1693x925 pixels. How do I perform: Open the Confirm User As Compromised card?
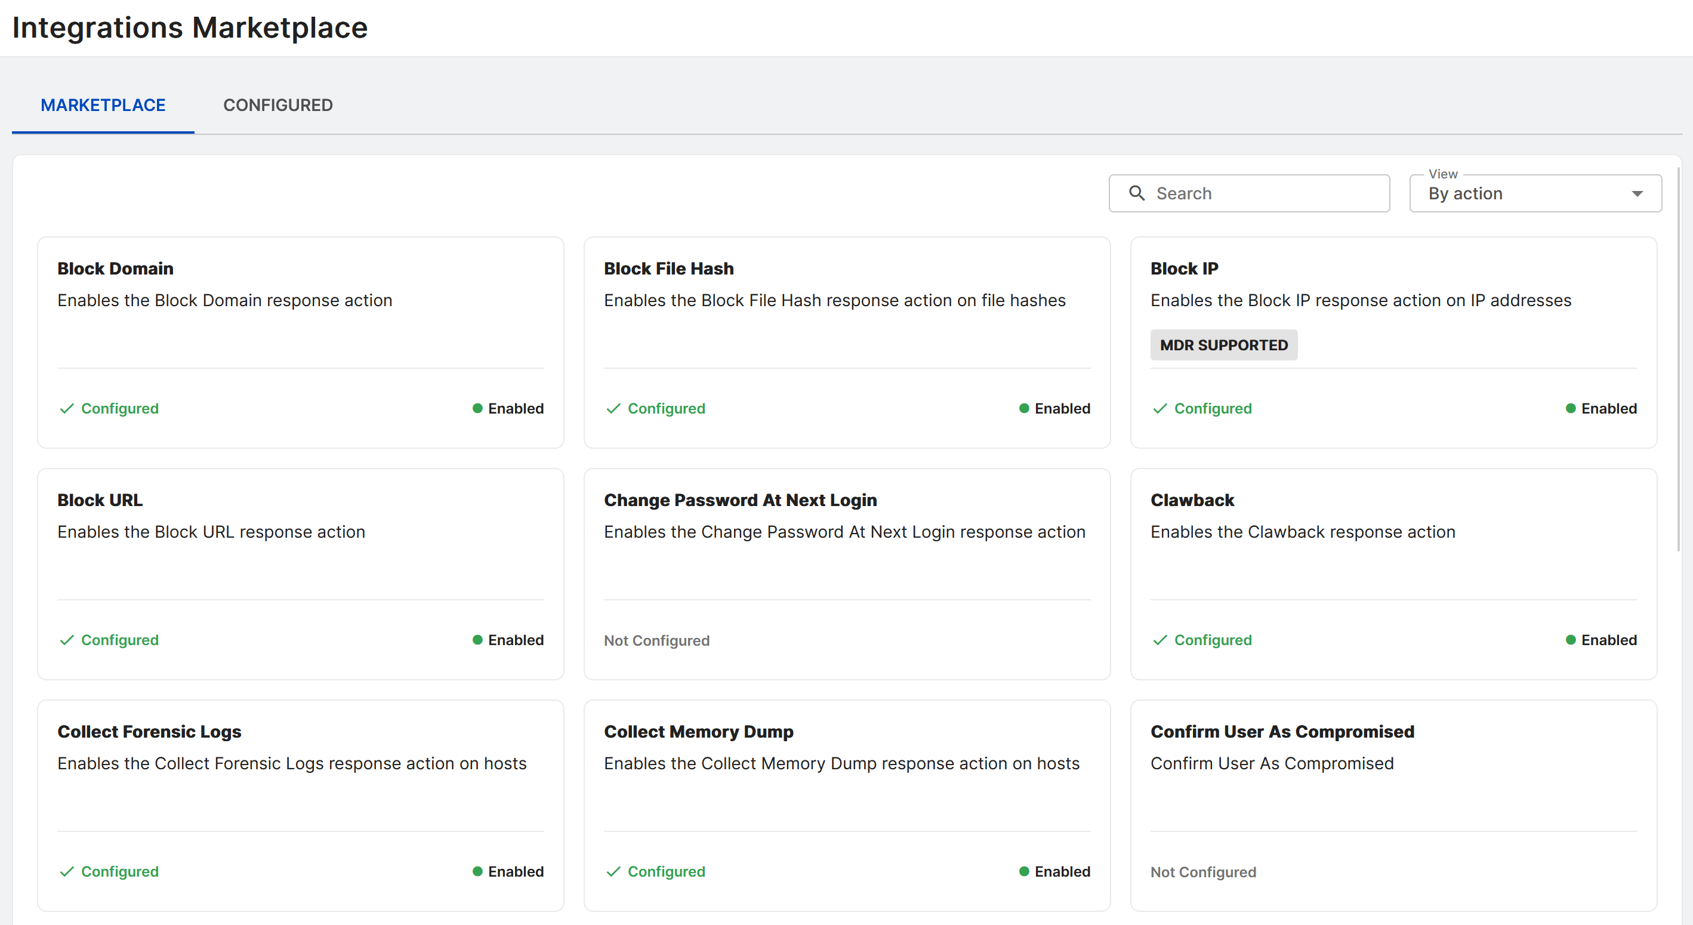pyautogui.click(x=1393, y=806)
